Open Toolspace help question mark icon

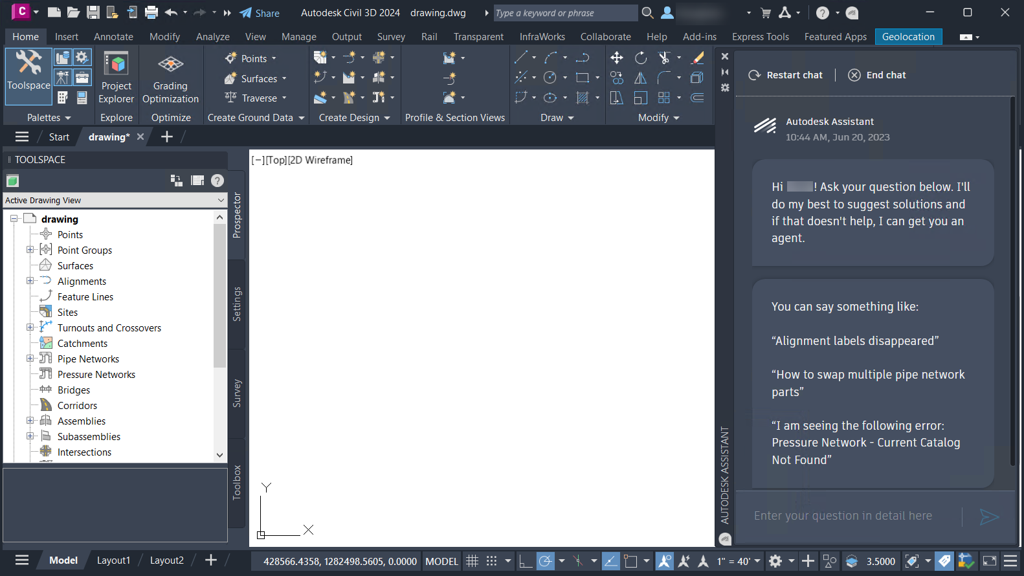[x=217, y=181]
